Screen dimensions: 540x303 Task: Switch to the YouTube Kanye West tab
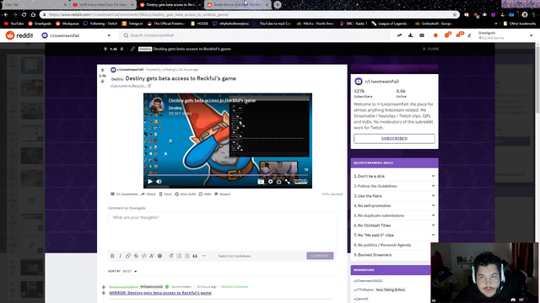tap(103, 5)
